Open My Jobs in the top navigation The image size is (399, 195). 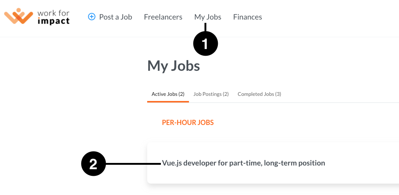(x=208, y=17)
